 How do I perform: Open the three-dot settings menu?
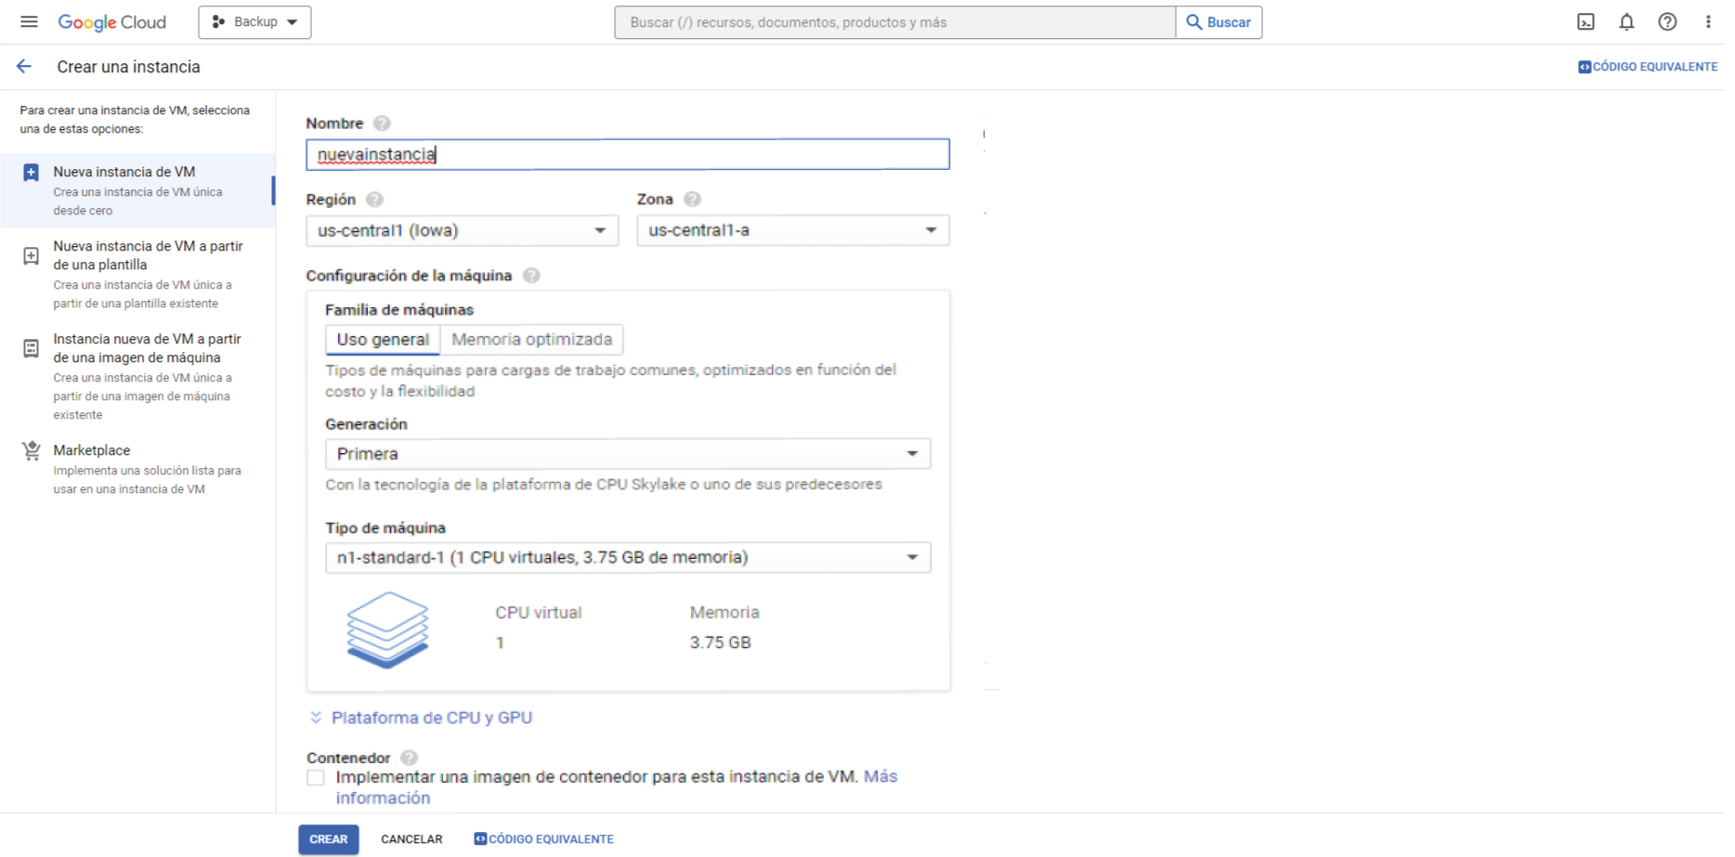[x=1707, y=22]
